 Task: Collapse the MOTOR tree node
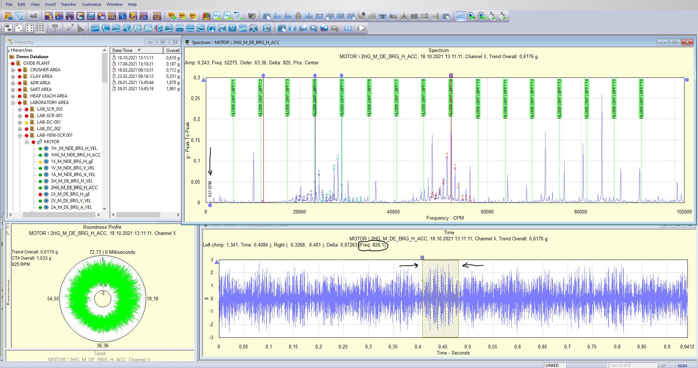pyautogui.click(x=27, y=142)
